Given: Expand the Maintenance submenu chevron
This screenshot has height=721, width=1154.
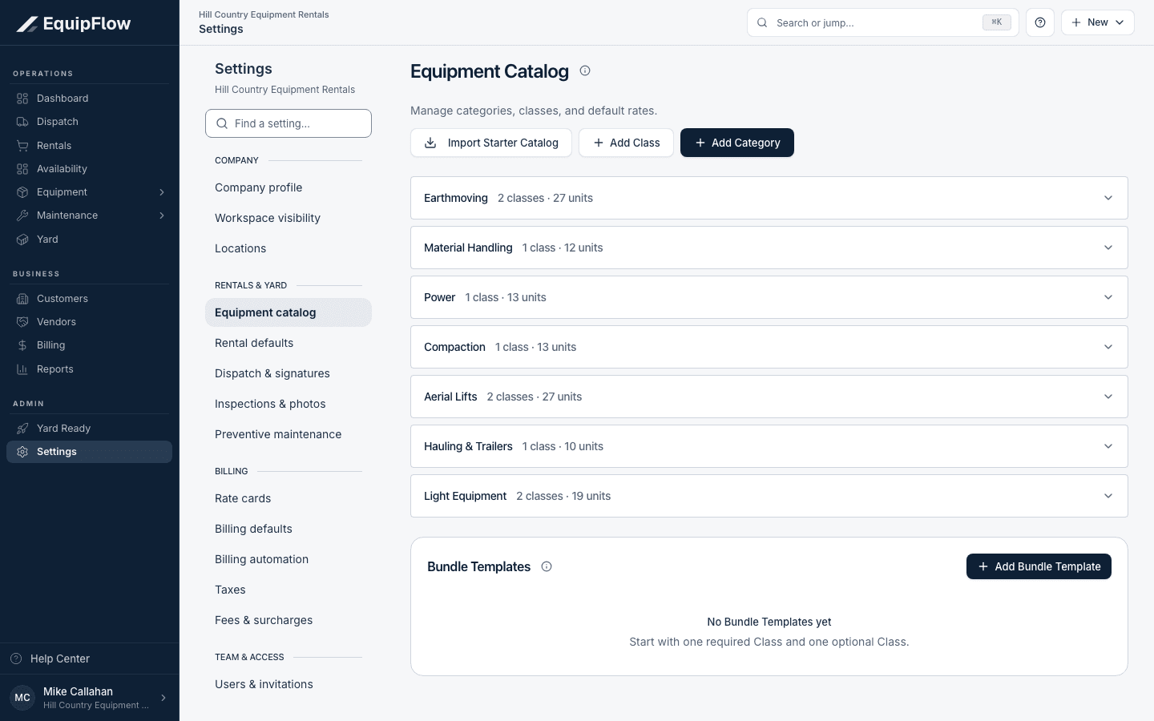Looking at the screenshot, I should [x=162, y=215].
